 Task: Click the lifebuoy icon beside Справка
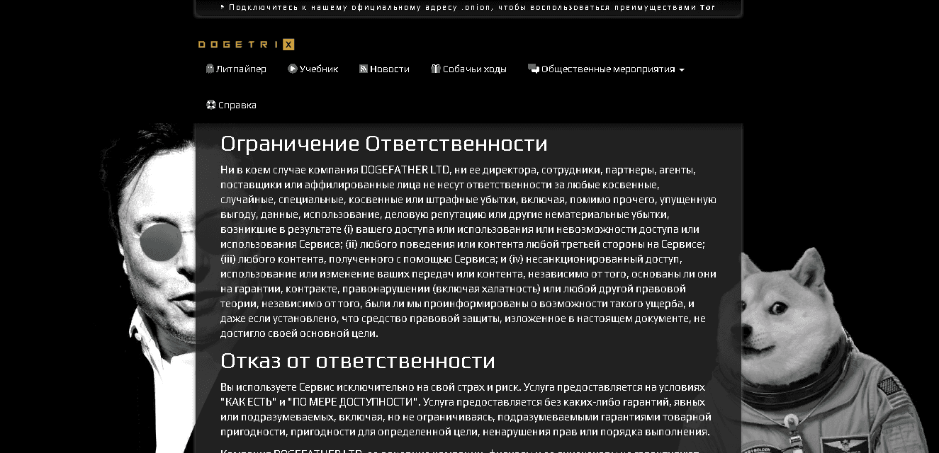210,105
